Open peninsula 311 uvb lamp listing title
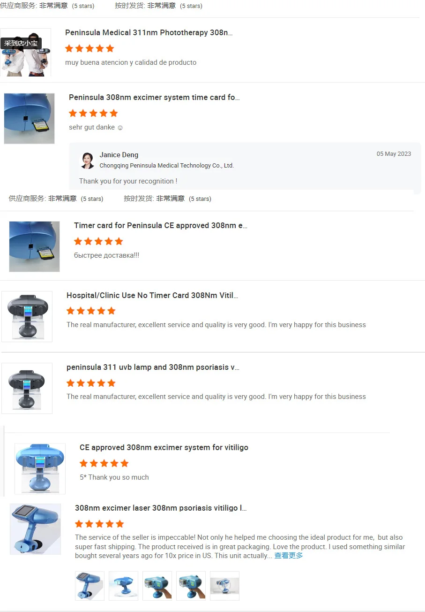 click(153, 367)
